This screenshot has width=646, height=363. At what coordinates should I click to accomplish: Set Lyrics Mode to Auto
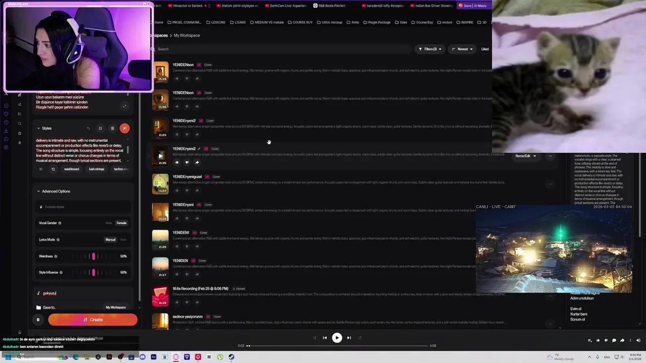(x=123, y=239)
